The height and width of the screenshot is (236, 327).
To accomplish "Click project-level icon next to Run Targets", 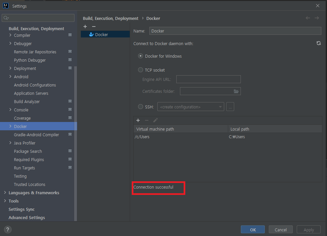I will (x=70, y=167).
